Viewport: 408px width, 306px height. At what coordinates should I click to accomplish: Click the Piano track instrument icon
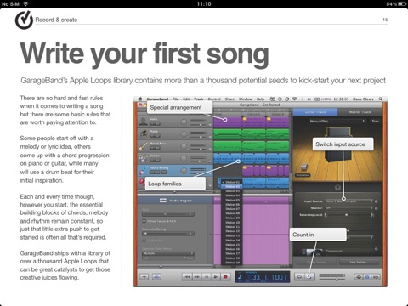pyautogui.click(x=144, y=133)
